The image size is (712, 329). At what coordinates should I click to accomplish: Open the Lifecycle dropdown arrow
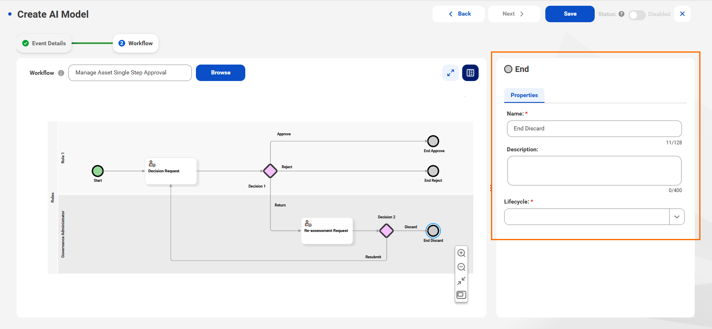point(677,217)
